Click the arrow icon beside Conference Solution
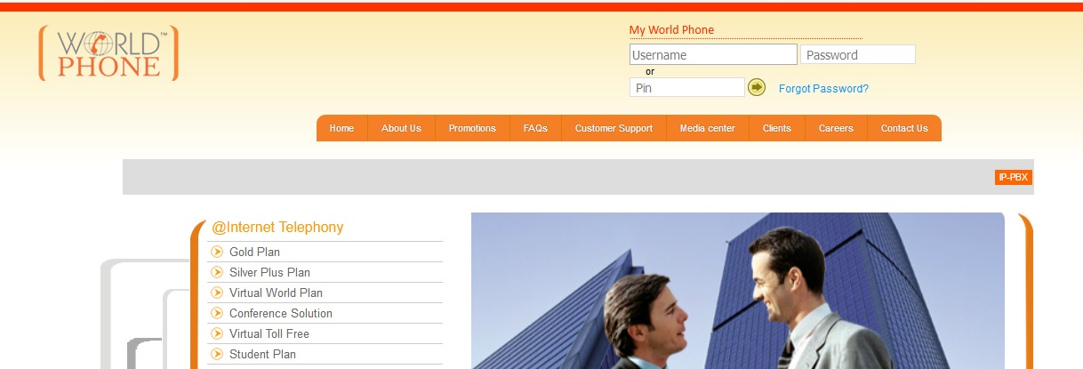Screen dimensions: 1083x369 click(x=217, y=313)
